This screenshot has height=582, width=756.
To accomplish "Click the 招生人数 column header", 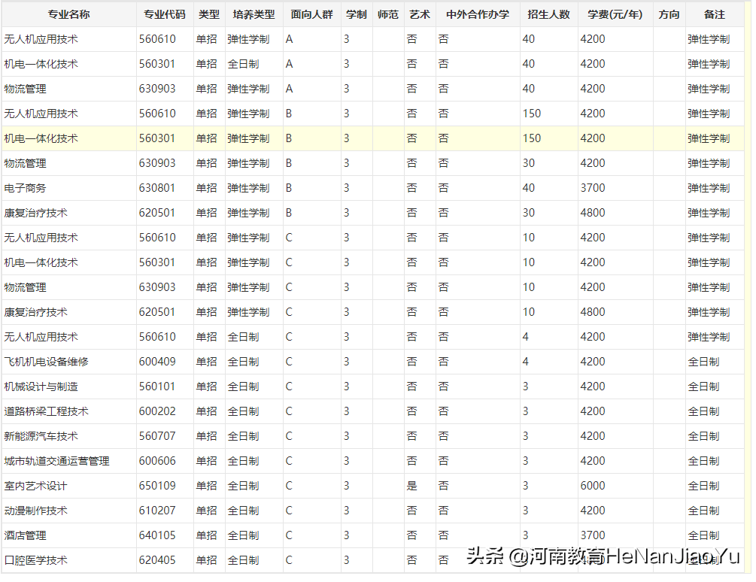I will 548,14.
